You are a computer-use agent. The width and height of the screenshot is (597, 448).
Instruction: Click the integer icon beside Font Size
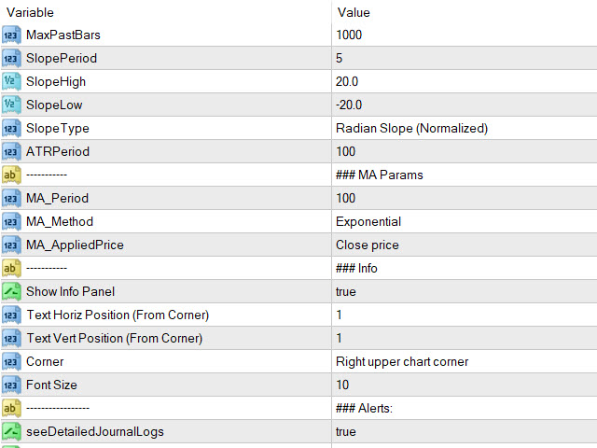tap(11, 385)
